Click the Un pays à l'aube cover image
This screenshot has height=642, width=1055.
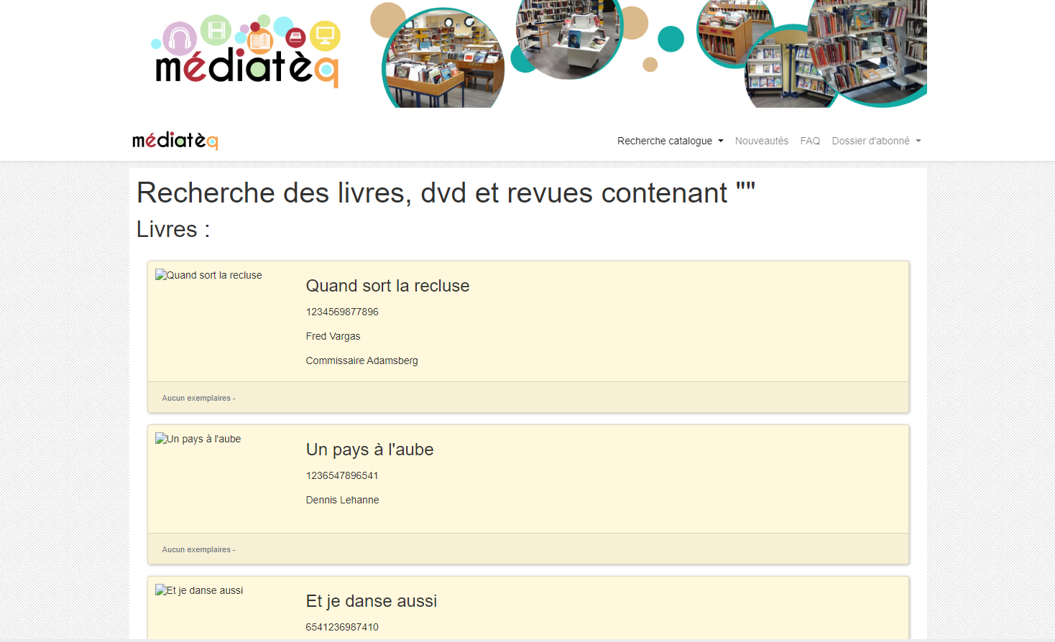[198, 439]
